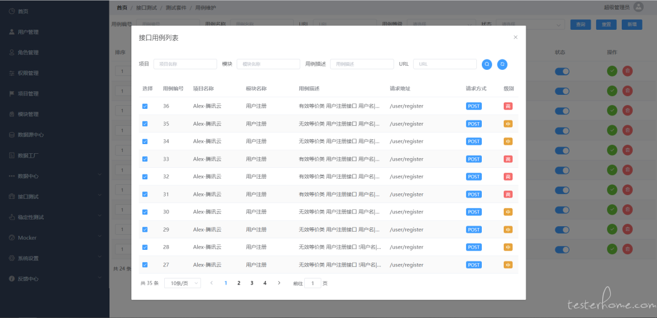
Task: Go to the previous page arrow
Action: [x=212, y=283]
